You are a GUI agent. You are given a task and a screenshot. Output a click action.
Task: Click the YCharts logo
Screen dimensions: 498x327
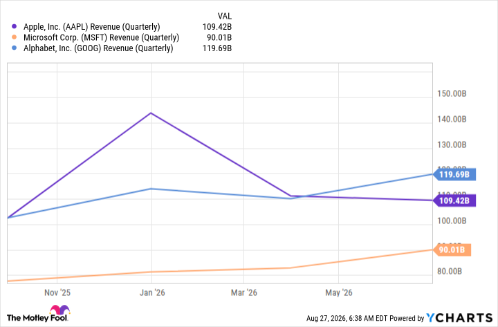[459, 318]
